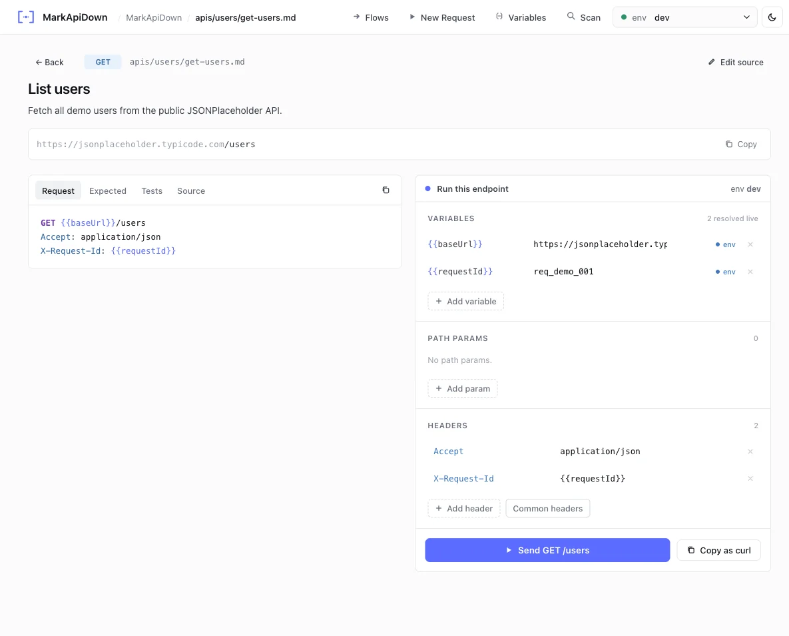Viewport: 789px width, 636px height.
Task: Delete the Accept header row
Action: pyautogui.click(x=750, y=452)
